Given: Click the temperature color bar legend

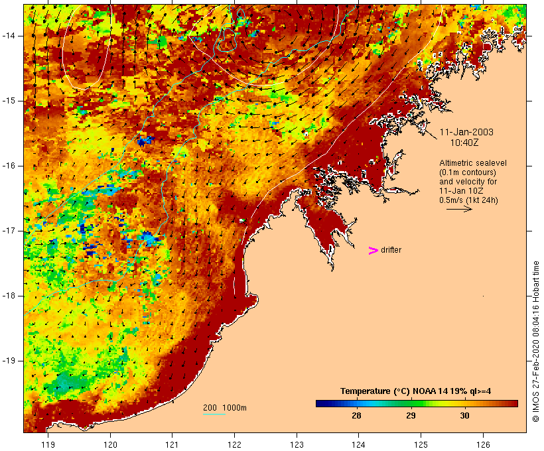Looking at the screenshot, I should [x=417, y=403].
